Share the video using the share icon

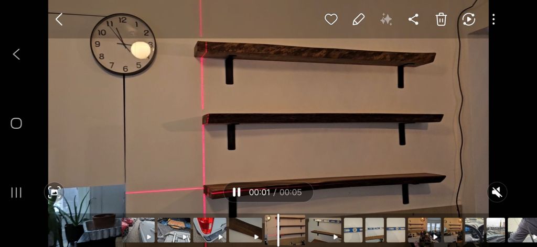413,19
